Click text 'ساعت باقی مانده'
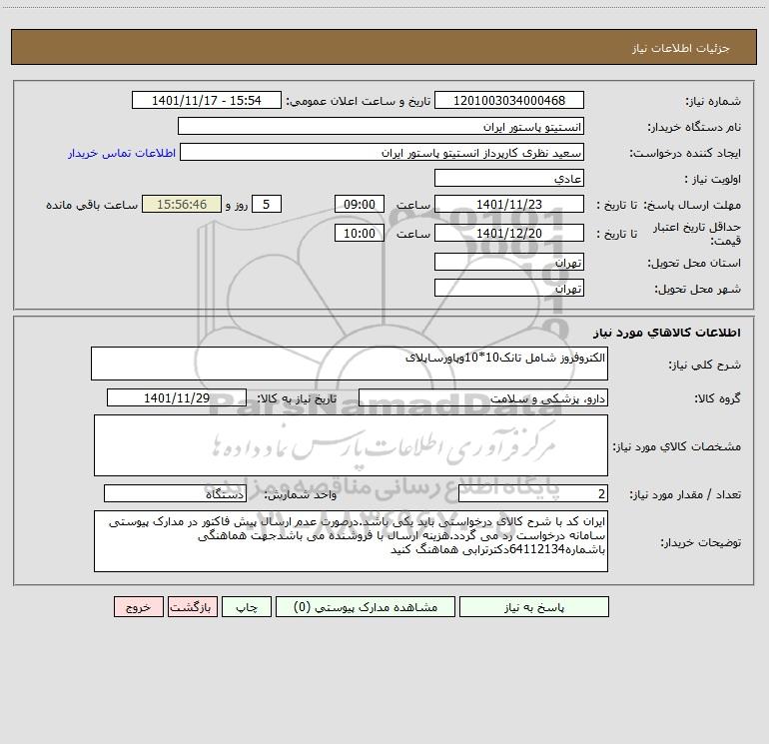 coord(92,205)
